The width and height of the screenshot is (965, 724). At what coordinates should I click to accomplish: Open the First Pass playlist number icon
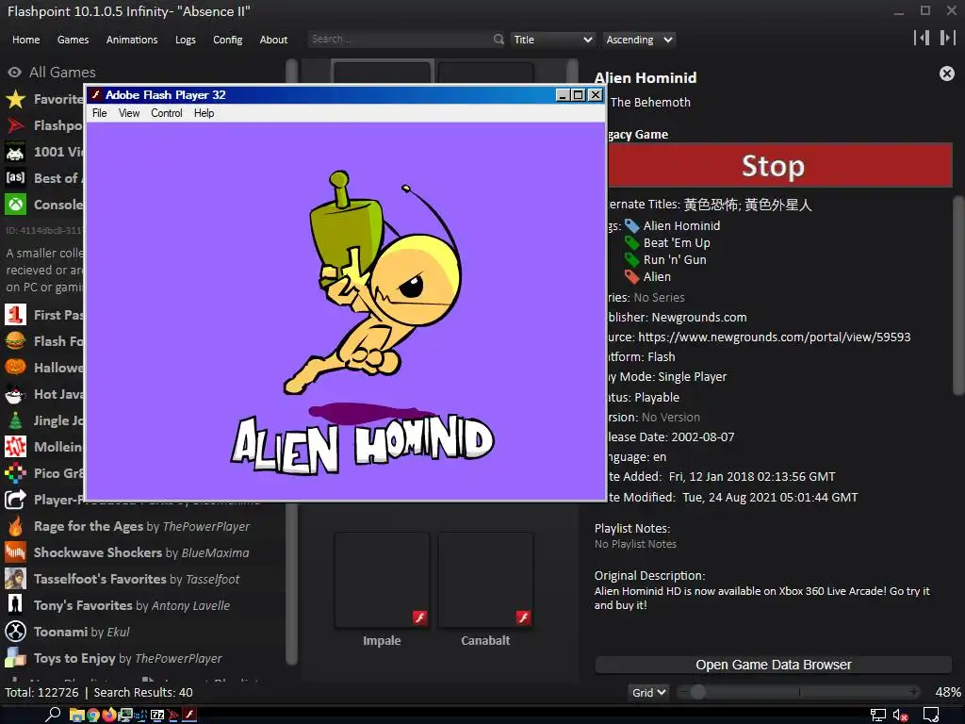[15, 315]
